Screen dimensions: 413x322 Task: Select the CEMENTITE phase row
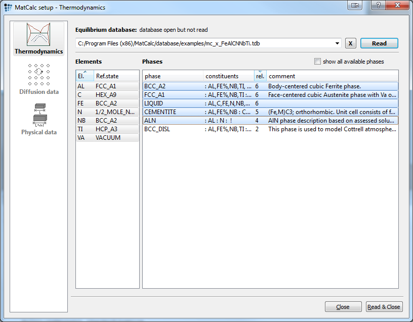pos(172,112)
